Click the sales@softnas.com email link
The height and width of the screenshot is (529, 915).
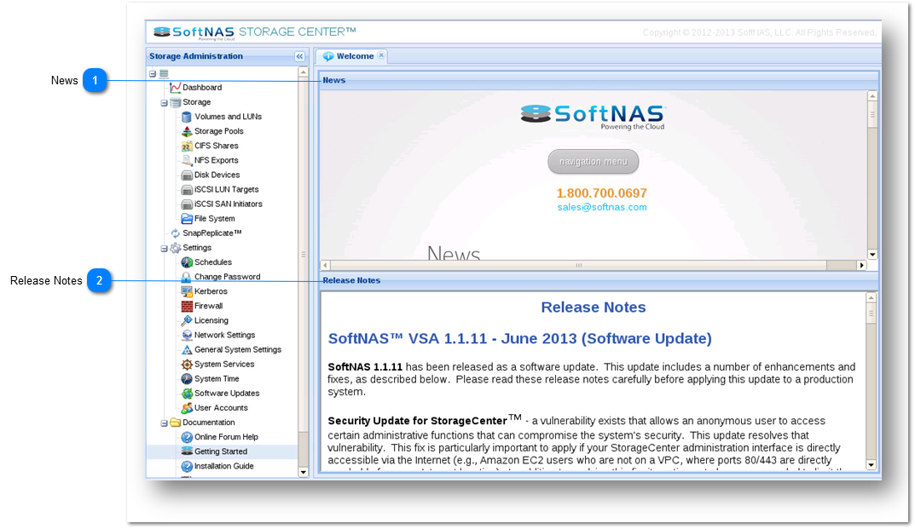click(602, 207)
